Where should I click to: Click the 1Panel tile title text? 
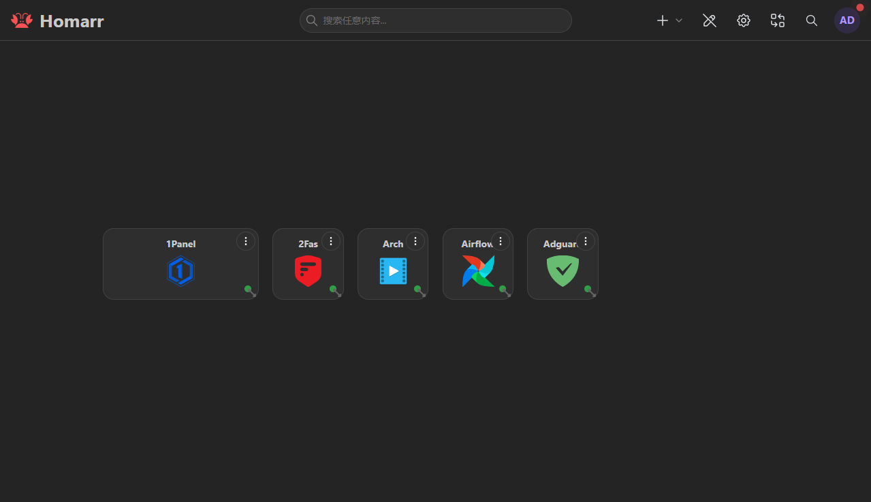pyautogui.click(x=181, y=244)
